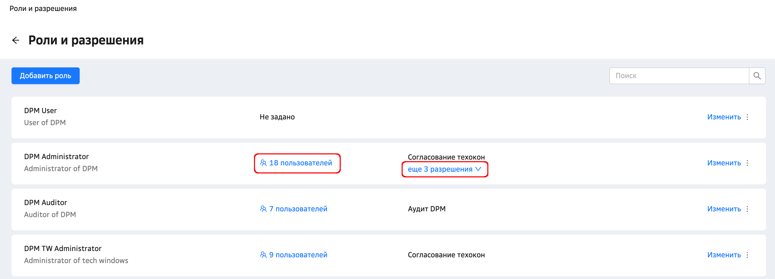Click 'Изменить' for DPM TW Administrator role
775x279 pixels.
724,255
